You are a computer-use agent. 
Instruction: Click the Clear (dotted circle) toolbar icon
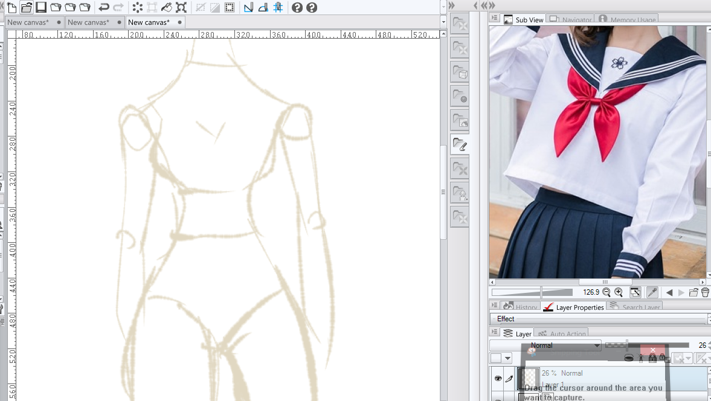pos(137,7)
